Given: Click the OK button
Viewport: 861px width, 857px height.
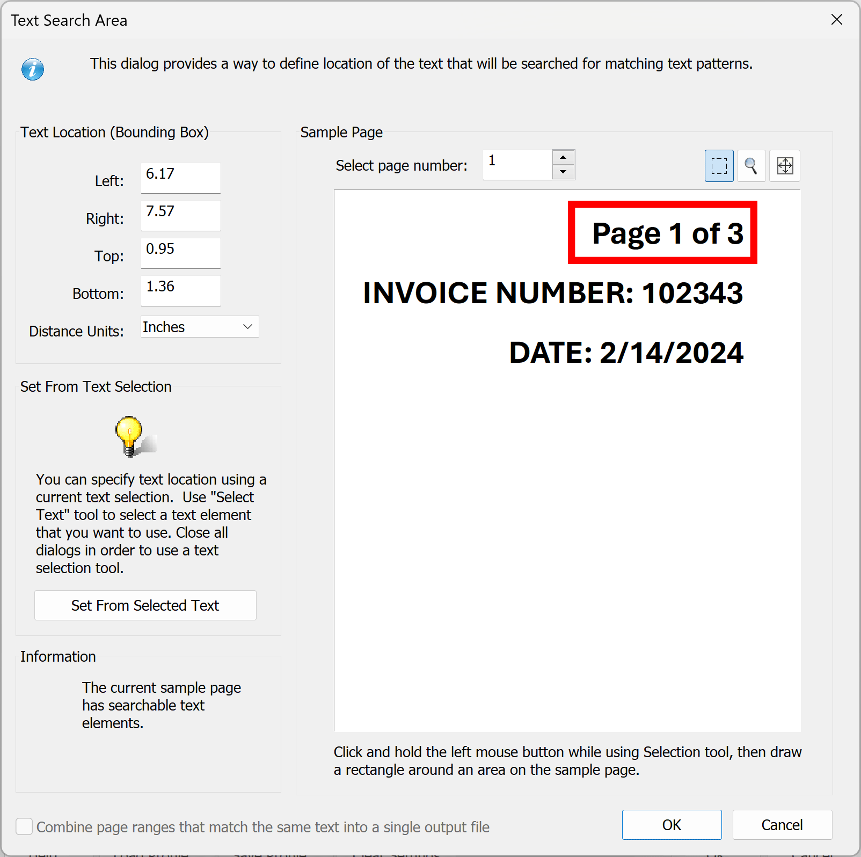Looking at the screenshot, I should click(x=672, y=825).
